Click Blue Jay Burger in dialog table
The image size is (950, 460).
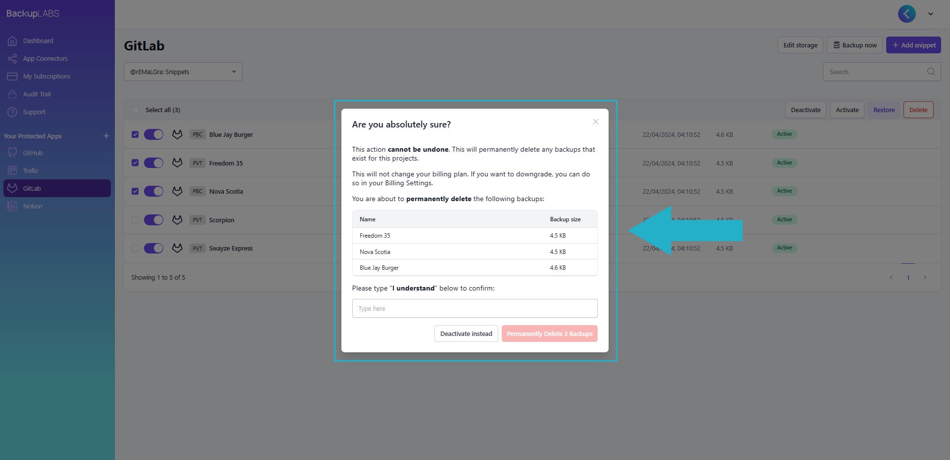379,268
